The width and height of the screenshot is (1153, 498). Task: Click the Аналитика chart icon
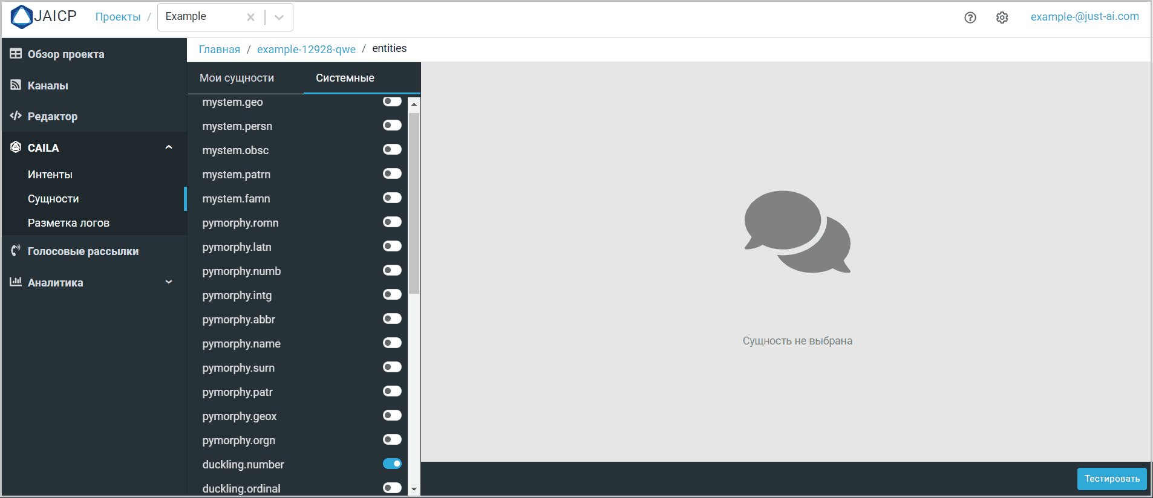[16, 282]
